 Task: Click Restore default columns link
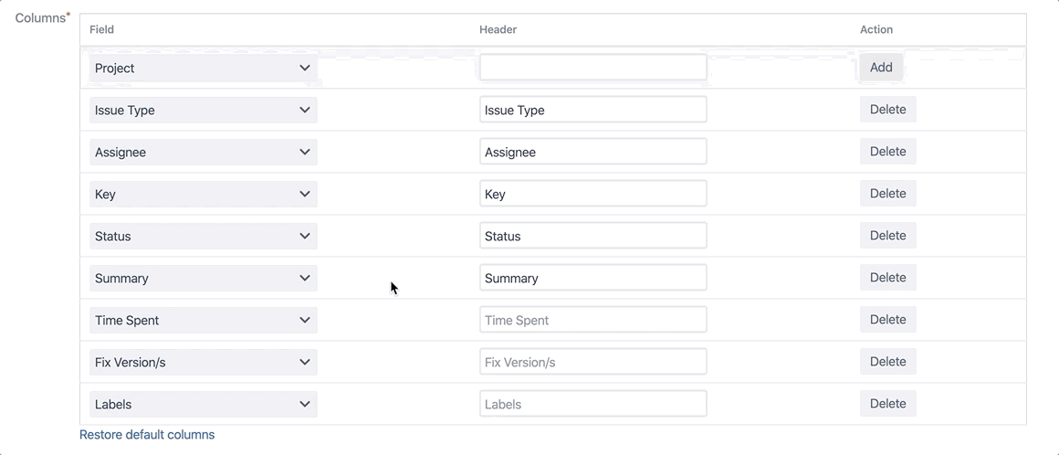tap(147, 435)
